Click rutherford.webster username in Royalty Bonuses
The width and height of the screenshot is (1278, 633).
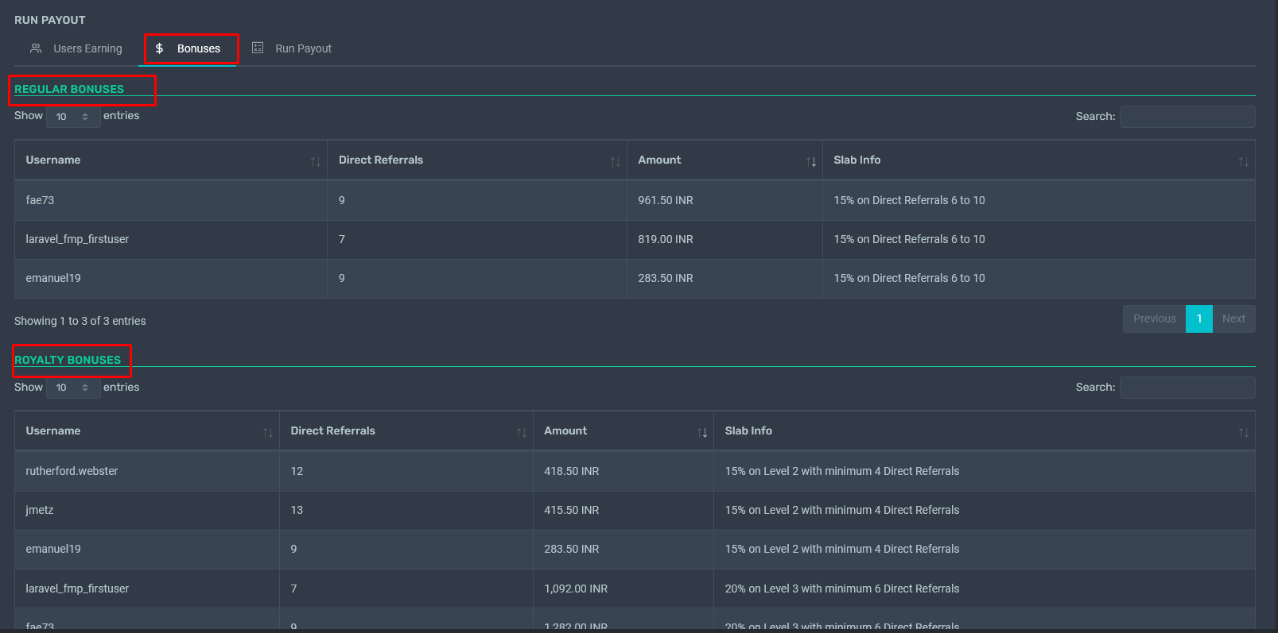72,471
